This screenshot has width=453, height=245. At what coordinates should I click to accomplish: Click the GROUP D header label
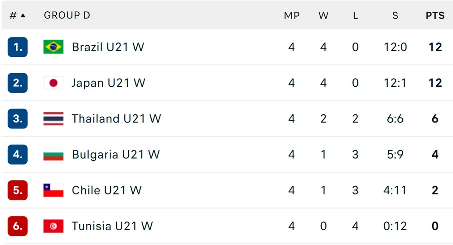tap(67, 15)
